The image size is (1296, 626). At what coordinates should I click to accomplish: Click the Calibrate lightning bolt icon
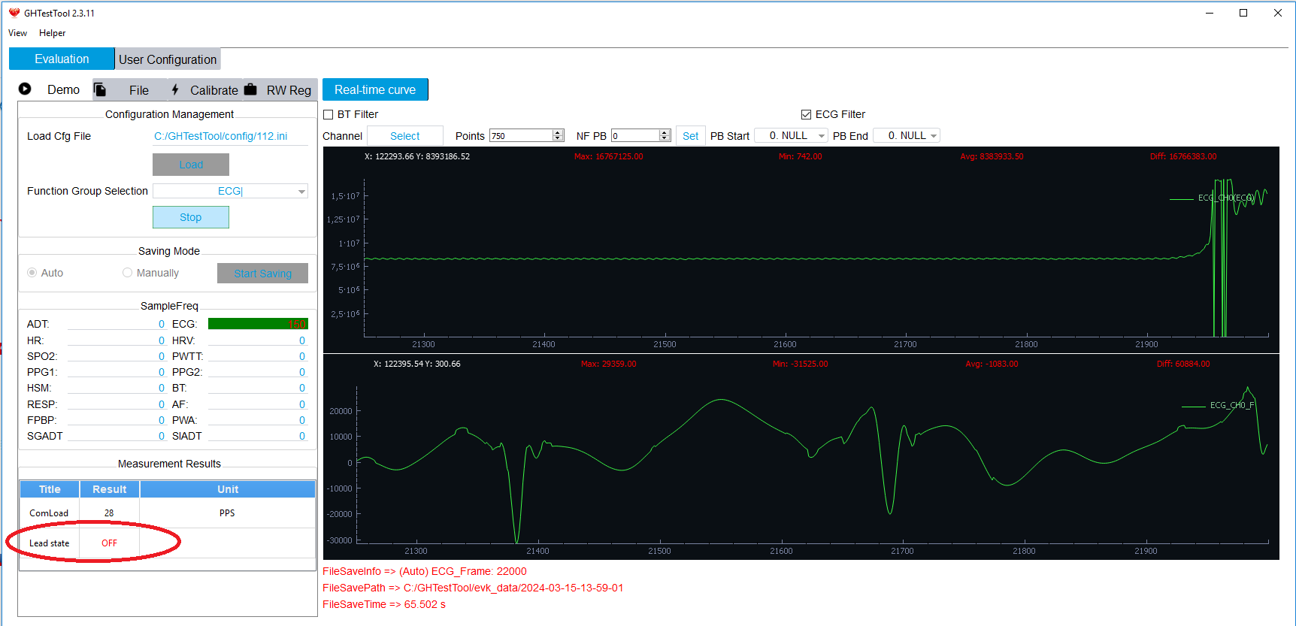175,89
